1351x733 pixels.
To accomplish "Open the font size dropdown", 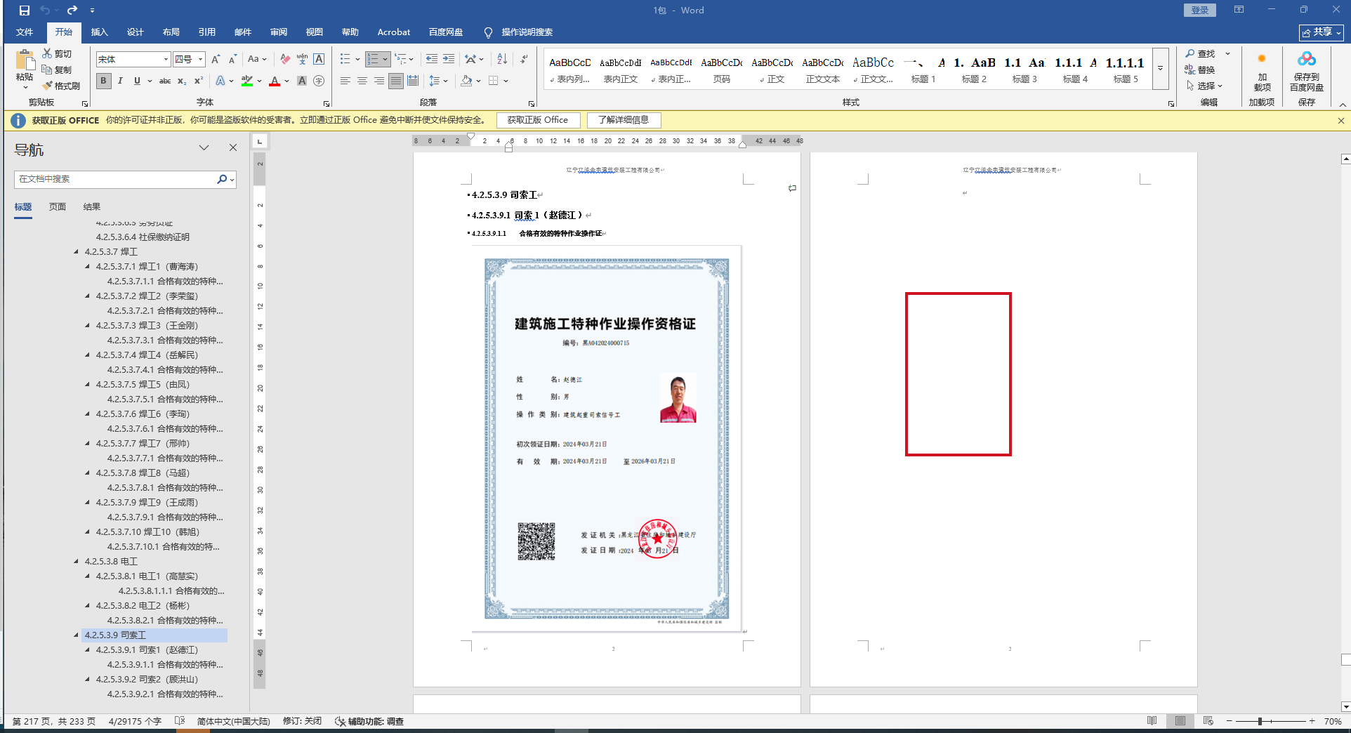I will point(200,60).
